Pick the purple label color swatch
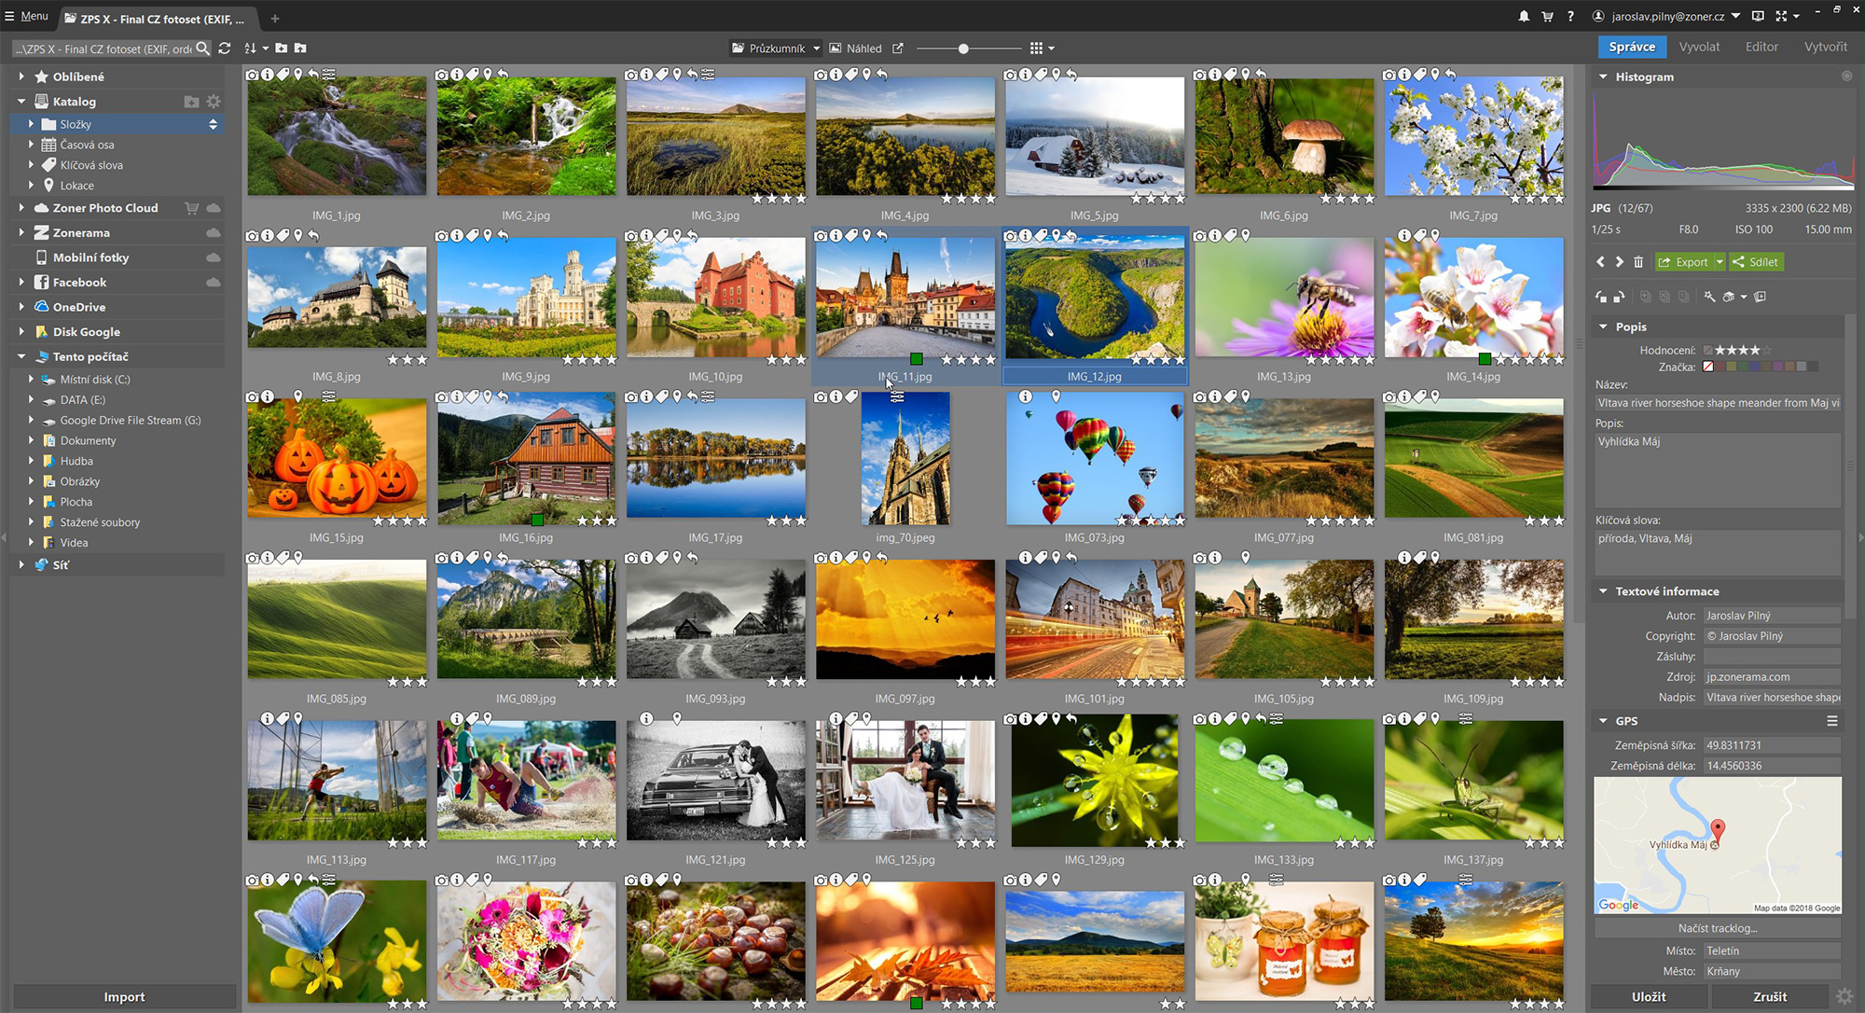1865x1013 pixels. point(1778,367)
